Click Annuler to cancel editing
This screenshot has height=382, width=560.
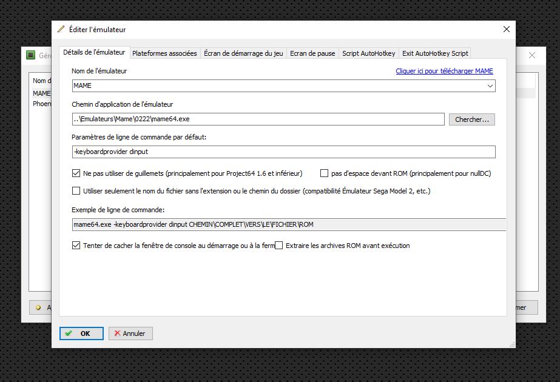(x=130, y=333)
